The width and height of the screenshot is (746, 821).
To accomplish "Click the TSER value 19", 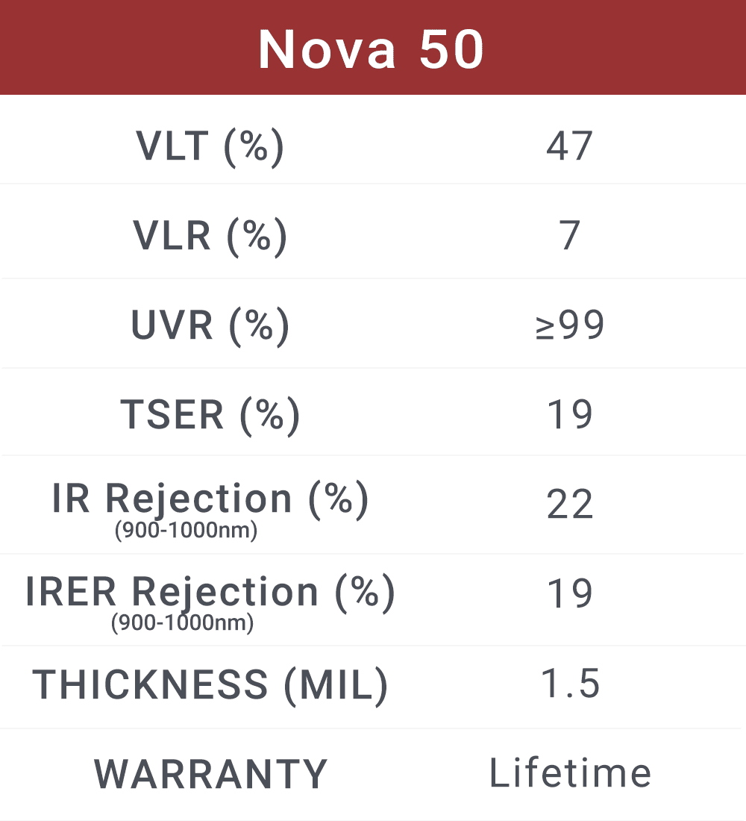I will point(569,414).
